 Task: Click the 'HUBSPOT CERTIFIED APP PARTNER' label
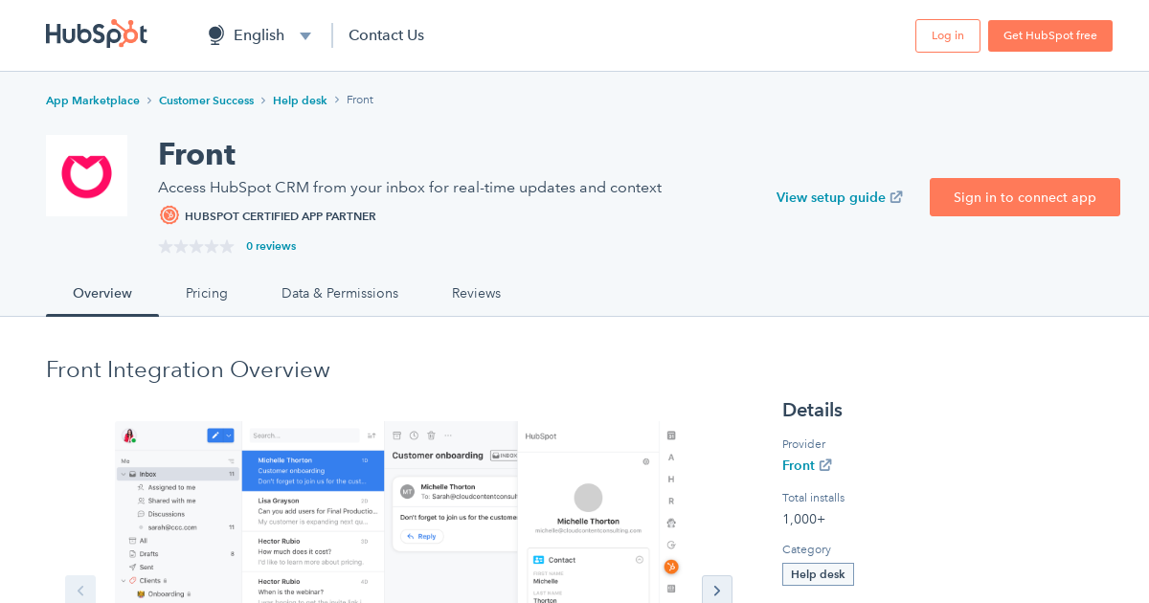tap(281, 216)
